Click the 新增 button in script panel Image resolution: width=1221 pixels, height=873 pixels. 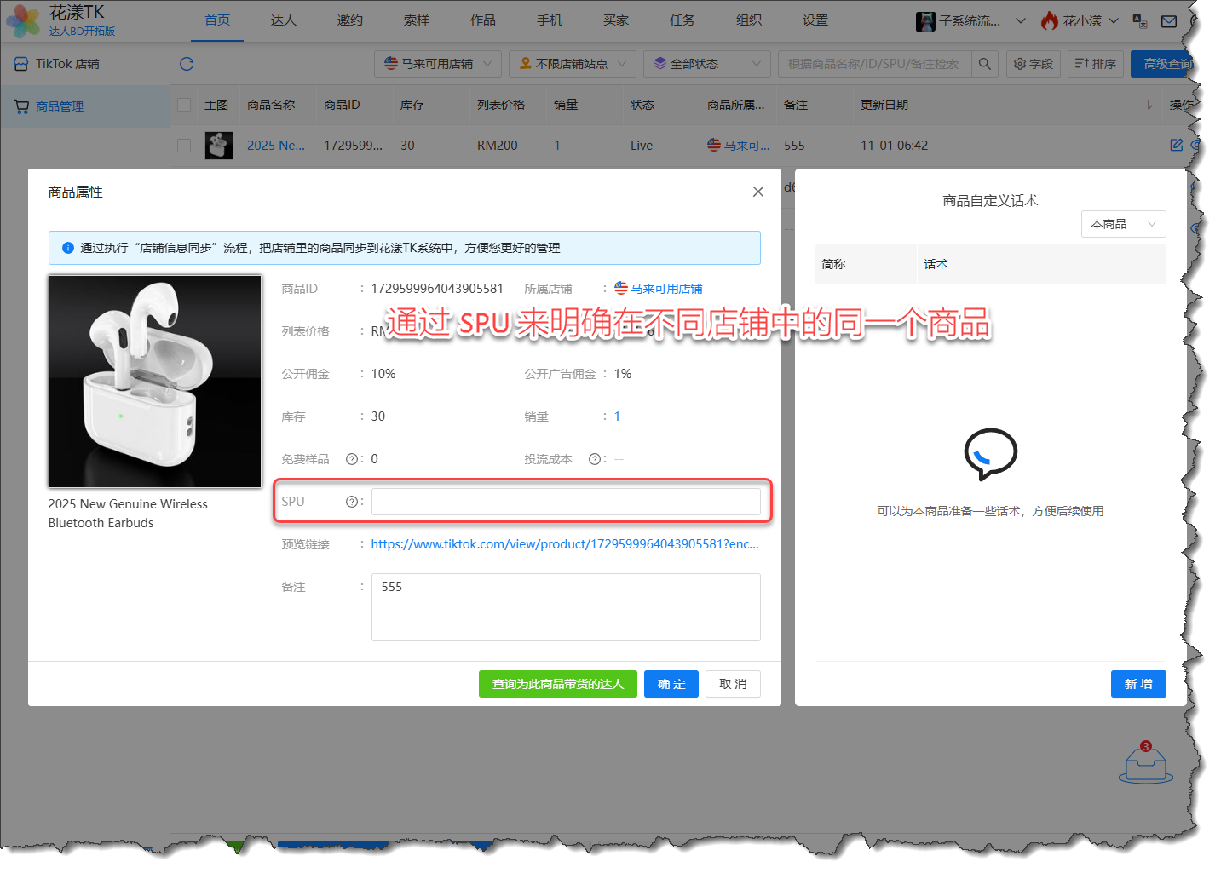pos(1137,684)
